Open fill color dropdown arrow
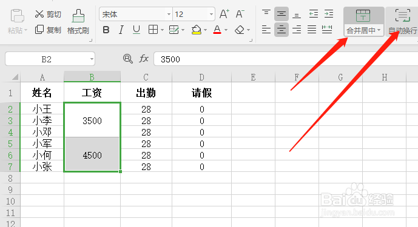Image resolution: width=418 pixels, height=227 pixels. 205,30
